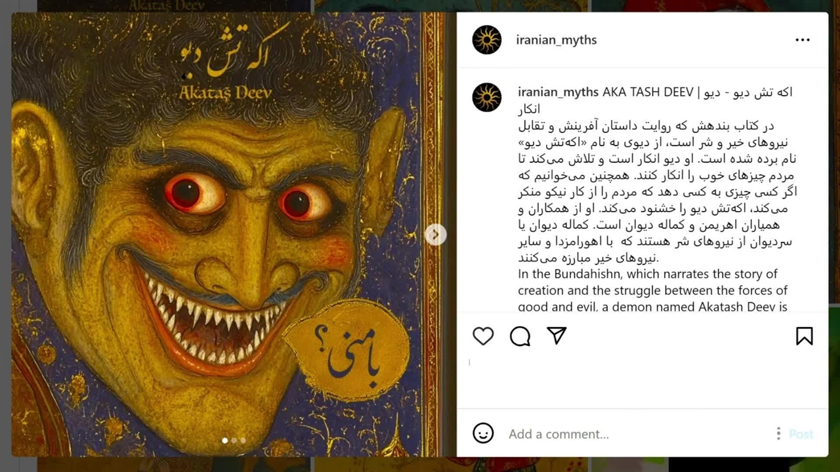Open the vertical dots beside Post button

coord(778,433)
